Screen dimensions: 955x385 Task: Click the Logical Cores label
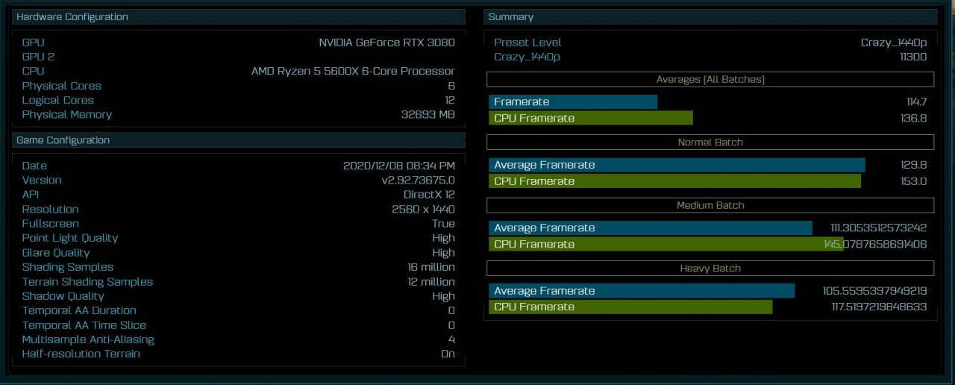coord(58,100)
